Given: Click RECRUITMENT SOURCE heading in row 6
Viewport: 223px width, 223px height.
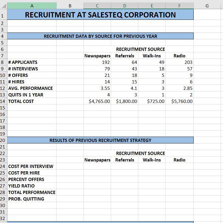Looking at the screenshot, I should click(x=140, y=49).
